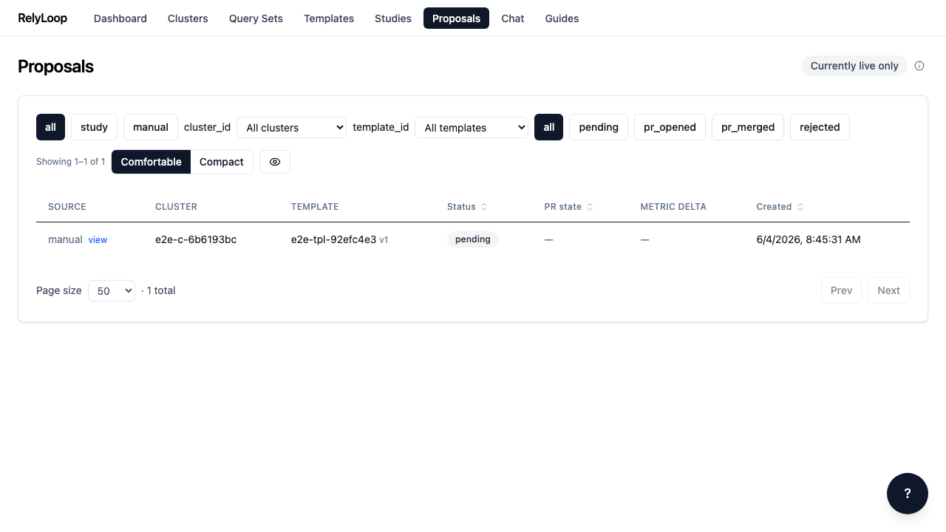
Task: Open the round help question mark button
Action: click(908, 494)
